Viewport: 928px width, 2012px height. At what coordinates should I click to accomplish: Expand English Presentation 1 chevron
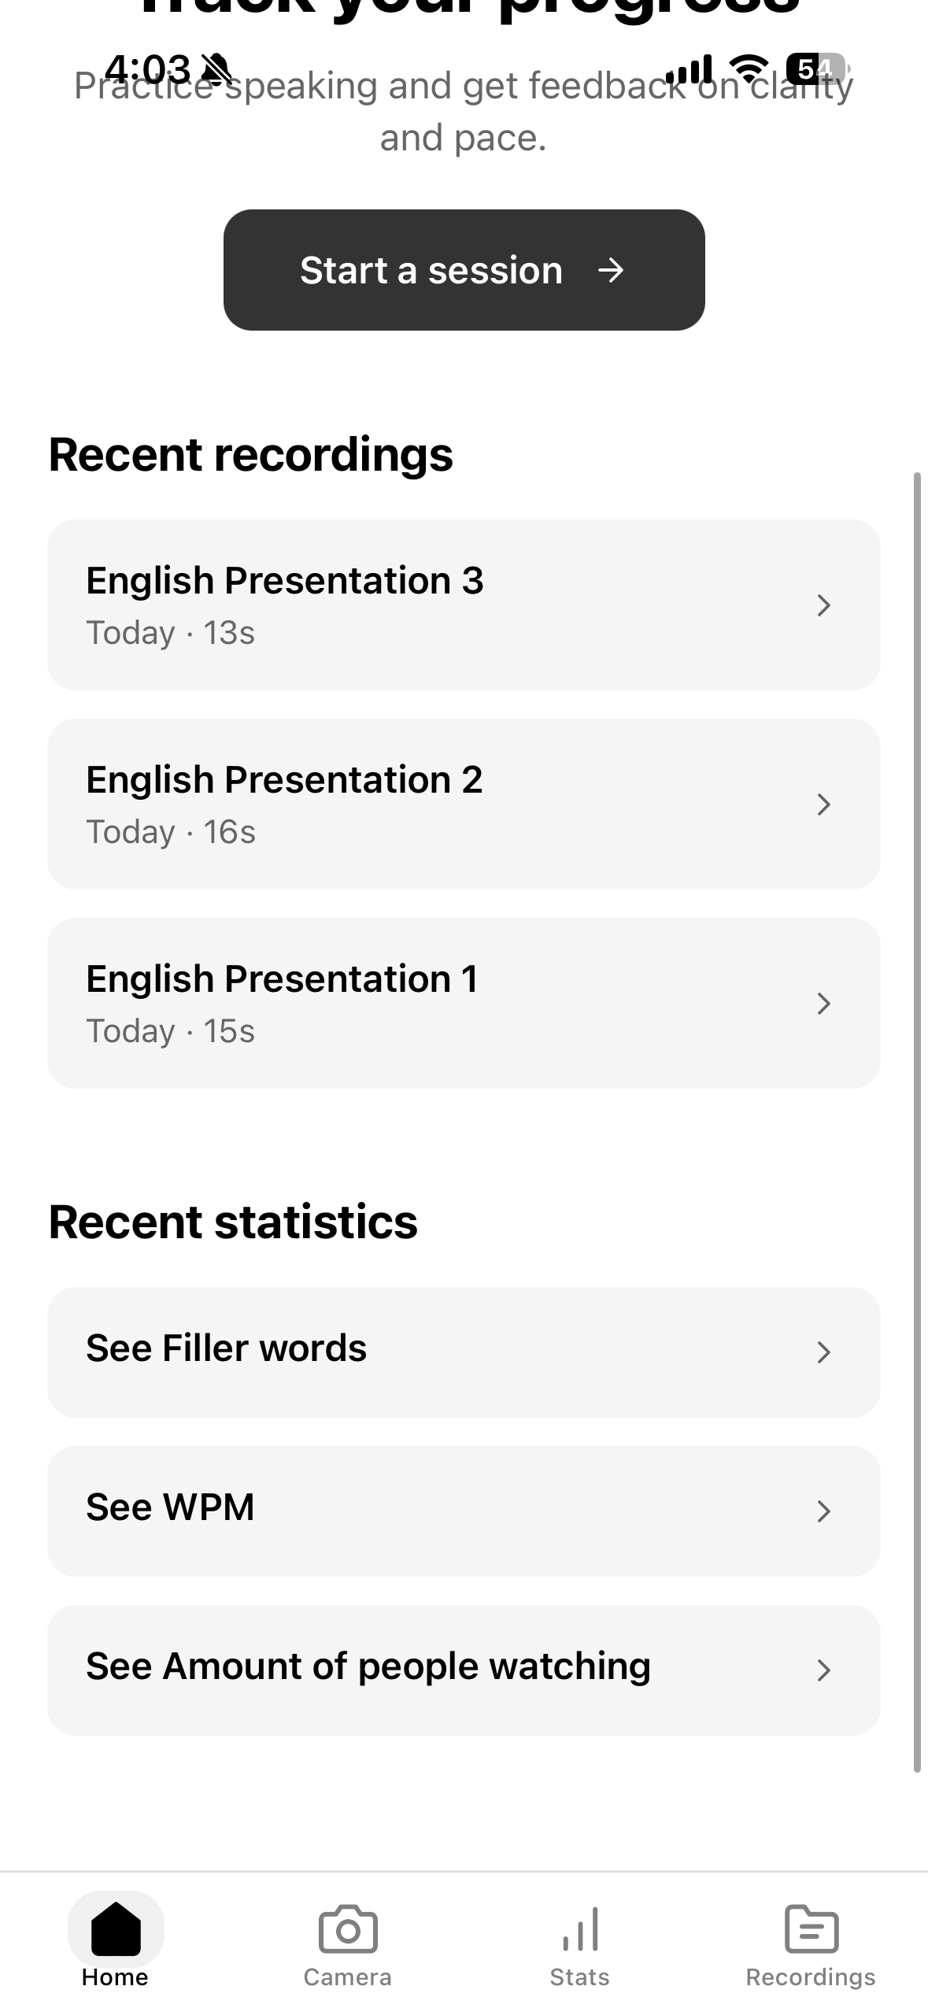click(x=823, y=1004)
